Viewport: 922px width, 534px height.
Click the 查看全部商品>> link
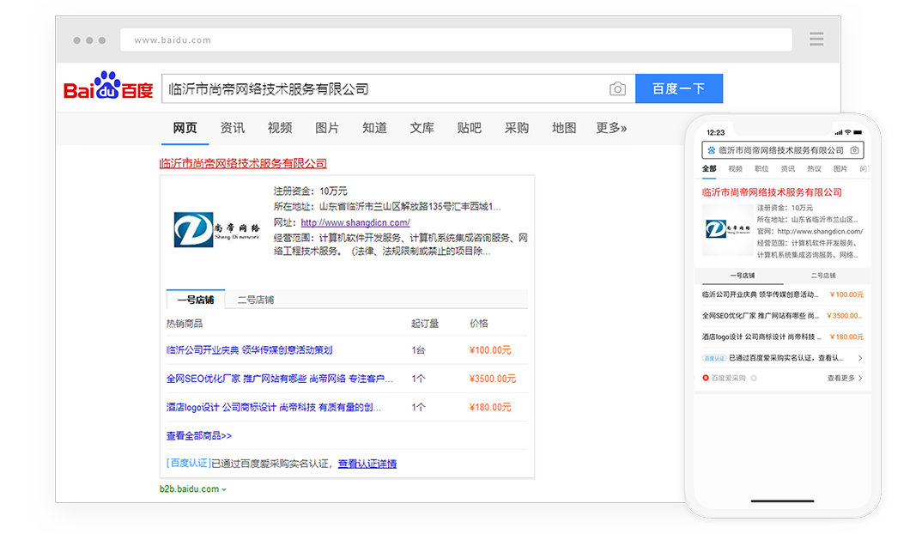coord(199,436)
